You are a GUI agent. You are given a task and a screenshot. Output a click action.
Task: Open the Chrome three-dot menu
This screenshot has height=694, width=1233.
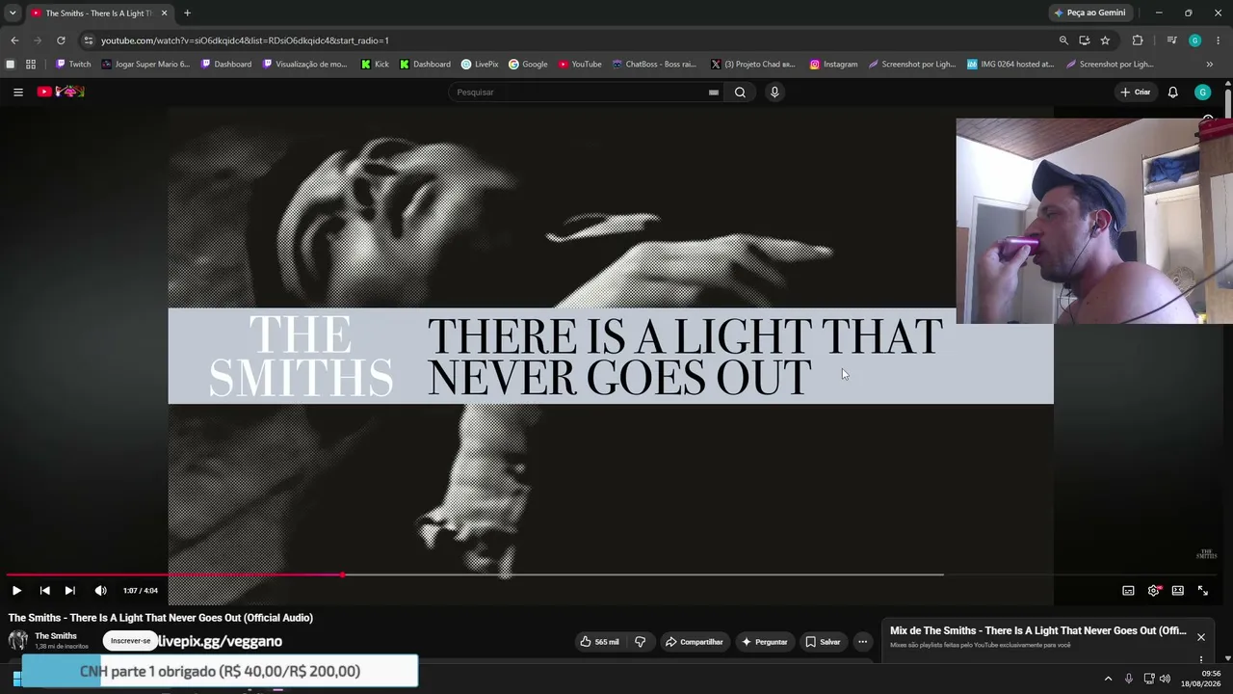[1219, 40]
